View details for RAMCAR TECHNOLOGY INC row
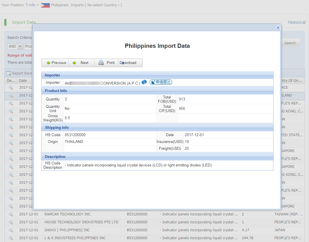This screenshot has height=242, width=309. coord(11,214)
